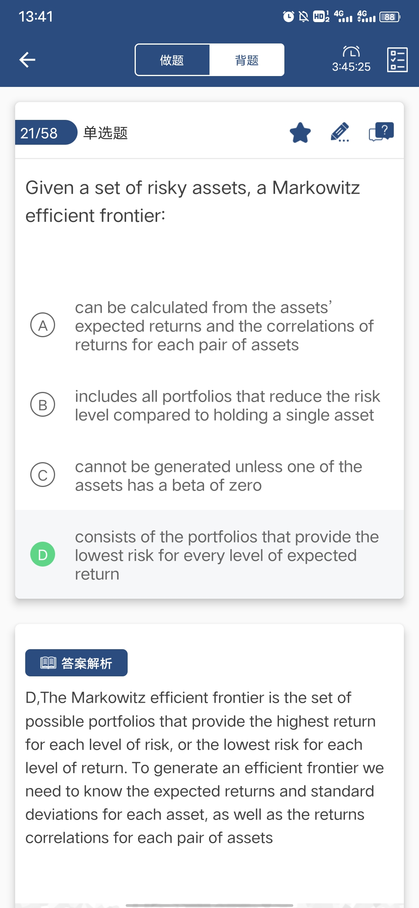Select the highlighted D answer option
This screenshot has height=908, width=419.
(x=43, y=554)
